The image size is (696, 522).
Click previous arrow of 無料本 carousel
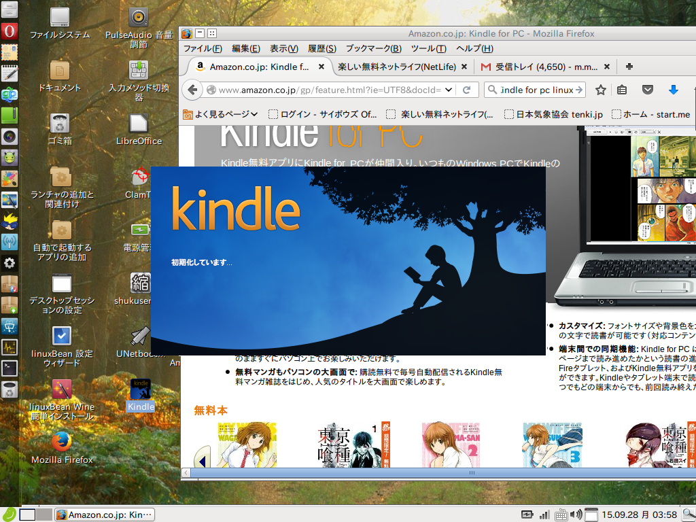(x=201, y=458)
